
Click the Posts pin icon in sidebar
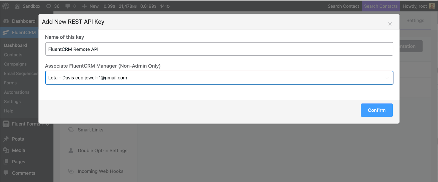(6, 139)
